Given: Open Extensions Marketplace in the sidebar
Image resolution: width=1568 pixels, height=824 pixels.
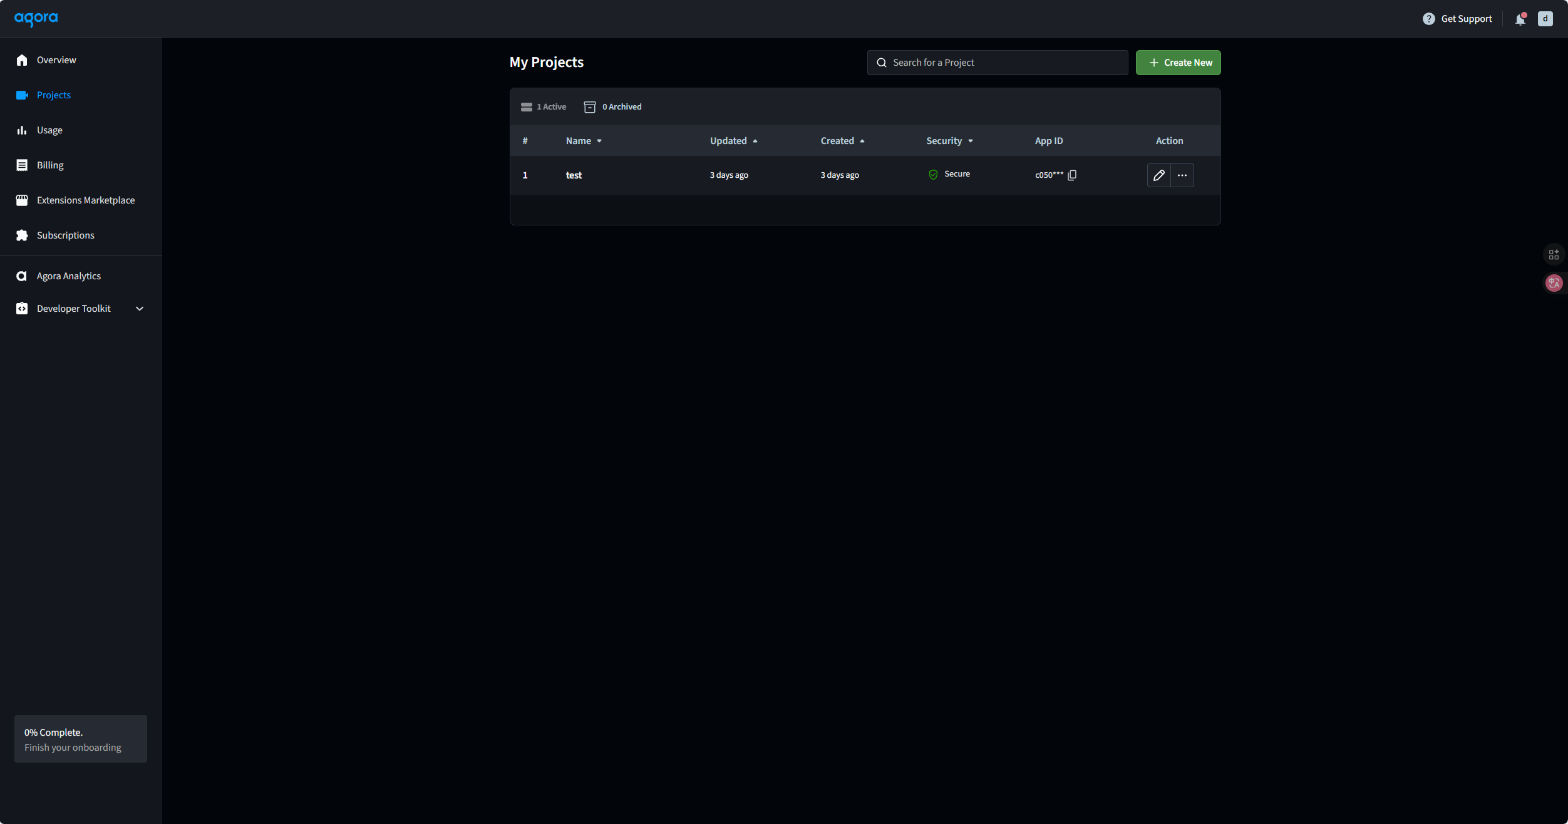Looking at the screenshot, I should (x=85, y=200).
